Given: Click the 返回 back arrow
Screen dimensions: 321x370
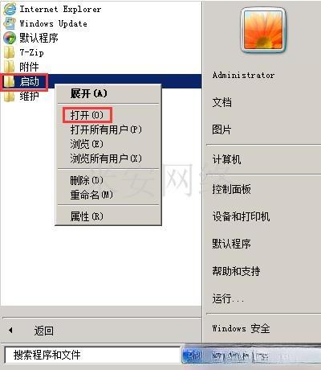Looking at the screenshot, I should (x=10, y=331).
